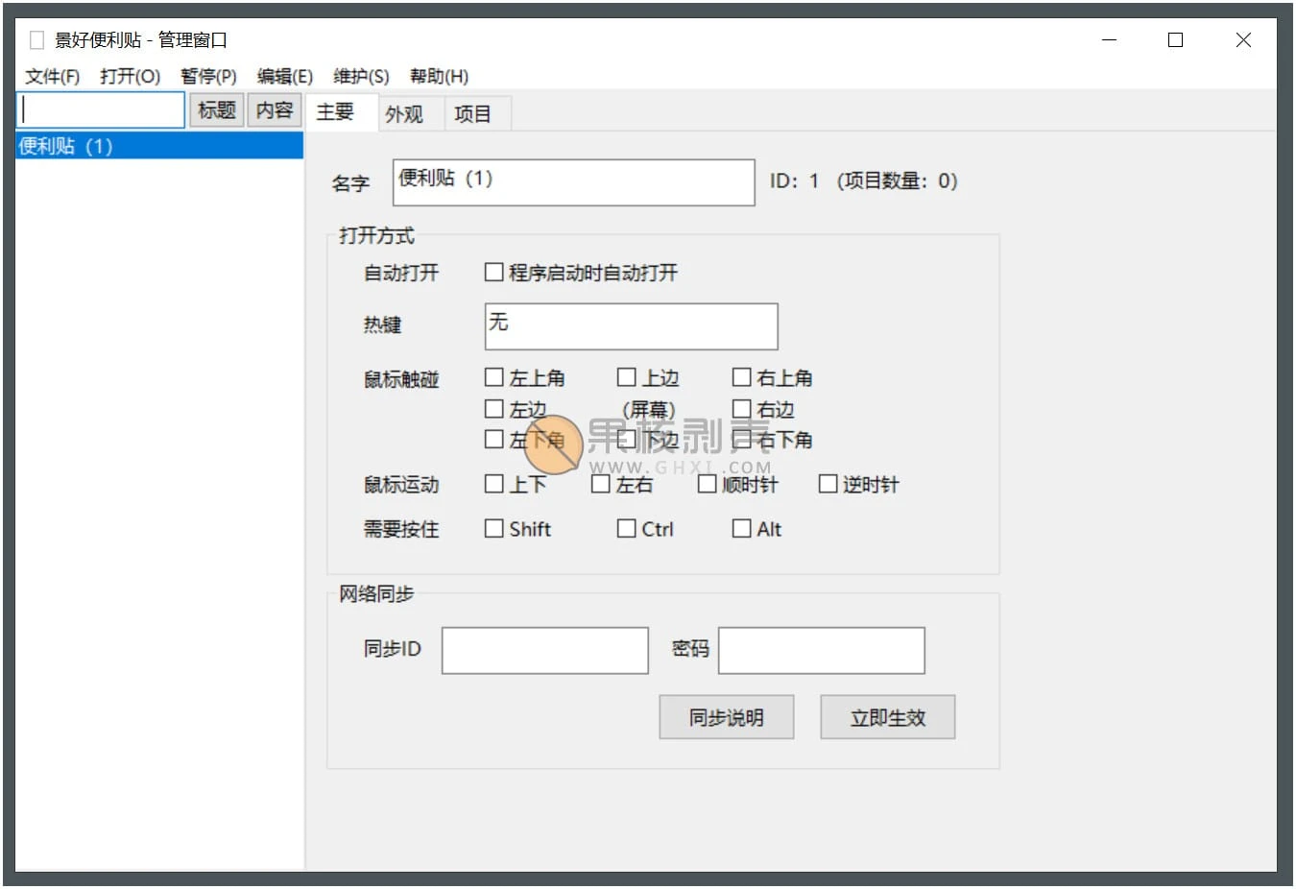Viewport: 1296px width, 889px height.
Task: Open the 帮助(H) menu
Action: [439, 77]
